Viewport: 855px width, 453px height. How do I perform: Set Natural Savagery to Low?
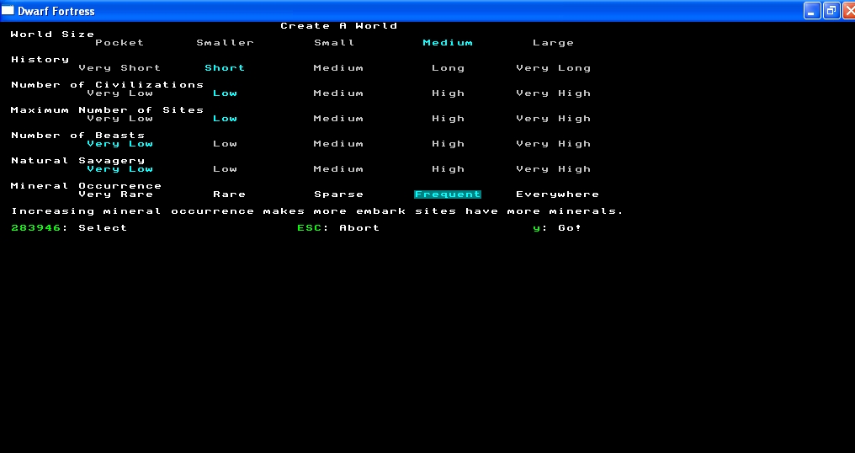click(x=225, y=168)
